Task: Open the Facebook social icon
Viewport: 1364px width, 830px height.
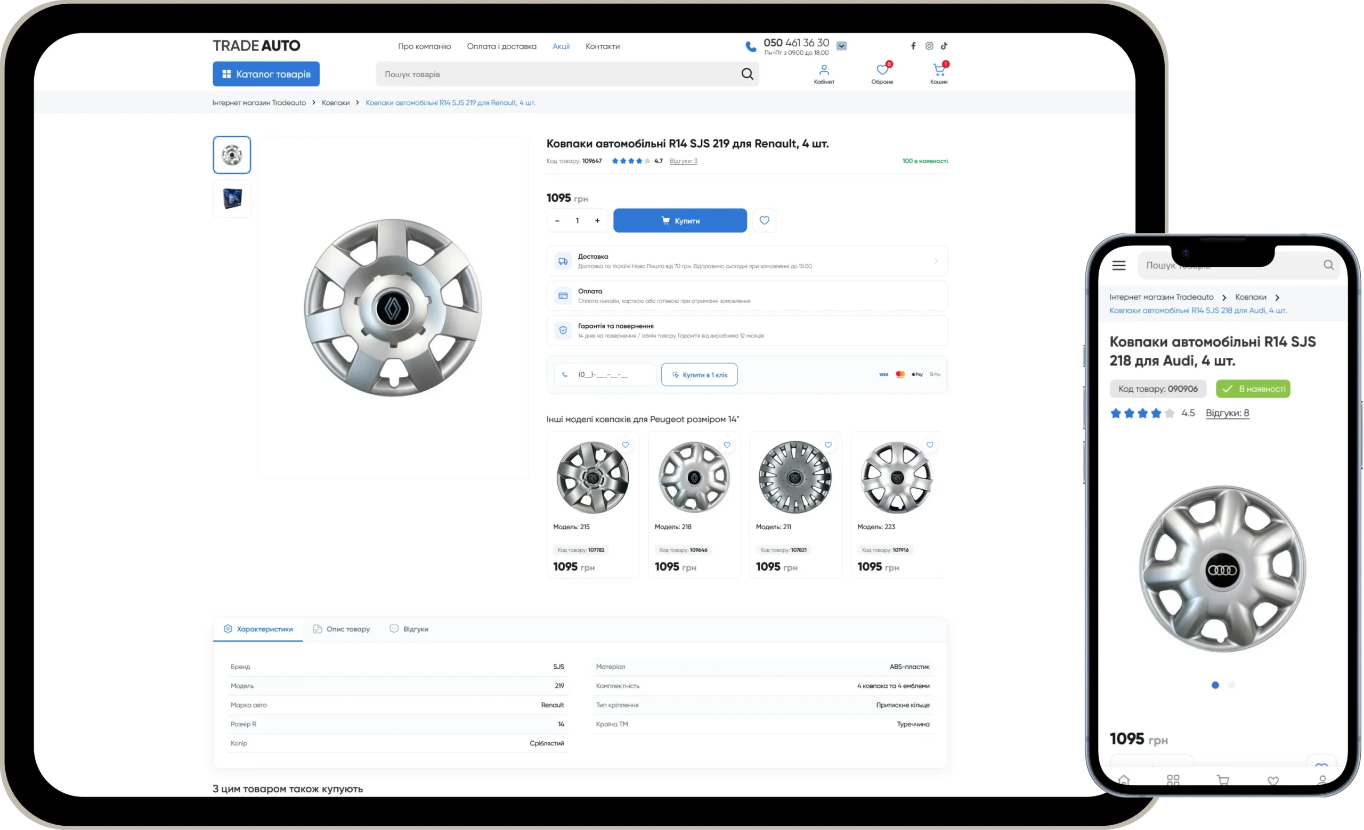Action: 913,46
